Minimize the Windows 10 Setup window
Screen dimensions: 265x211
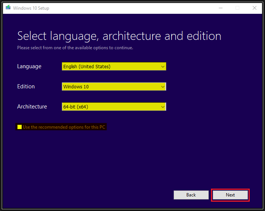click(x=221, y=8)
